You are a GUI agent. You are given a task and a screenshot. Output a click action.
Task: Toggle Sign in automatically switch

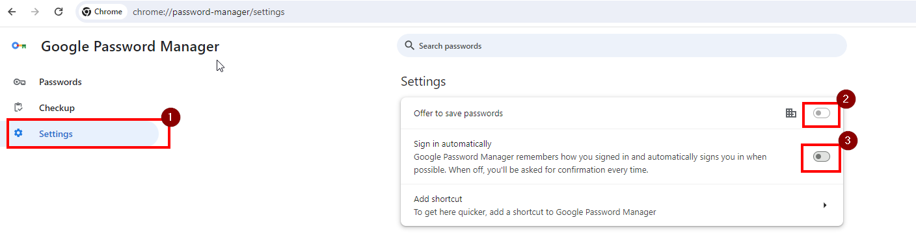(x=822, y=156)
